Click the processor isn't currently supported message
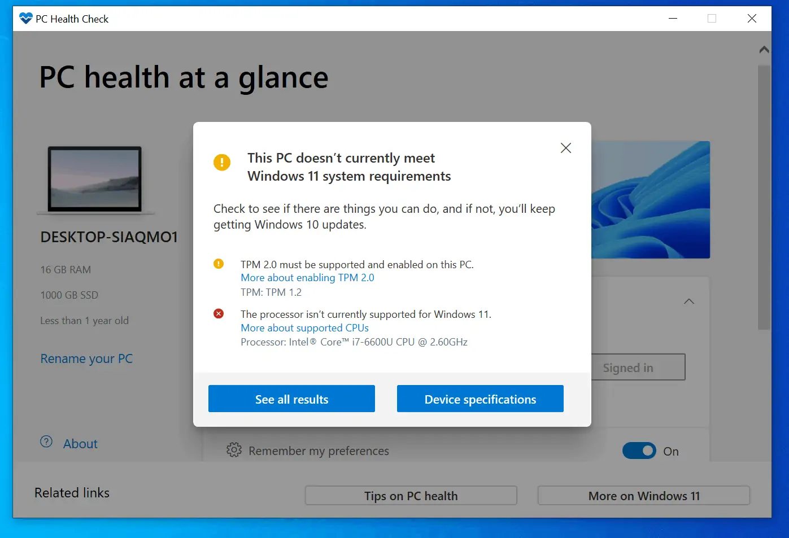789x538 pixels. click(x=366, y=314)
